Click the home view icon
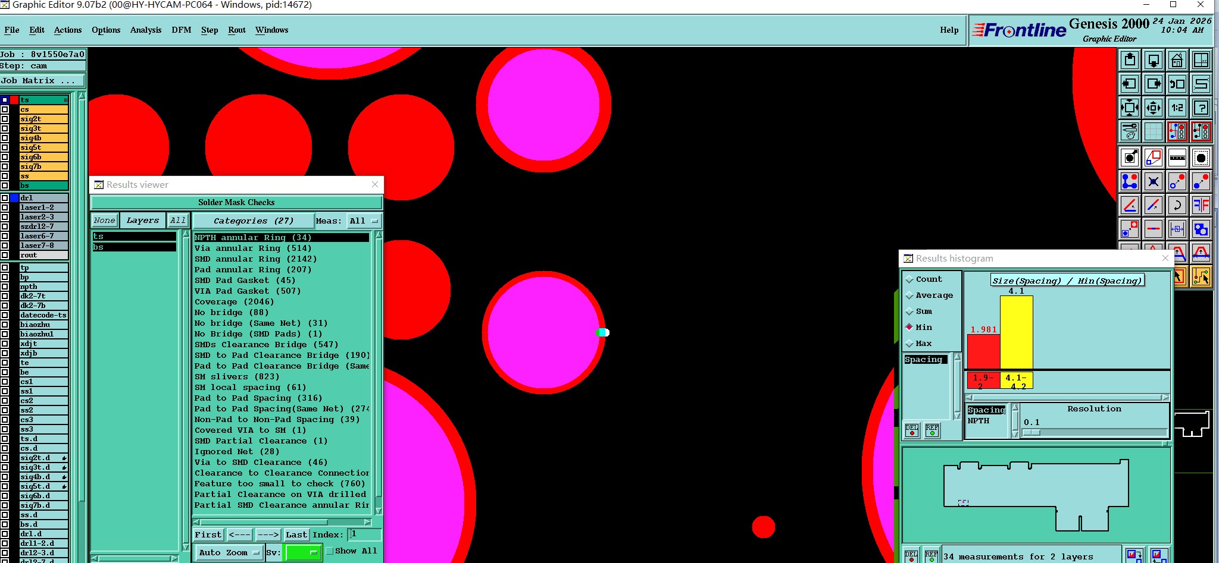The width and height of the screenshot is (1219, 563). pyautogui.click(x=1177, y=60)
